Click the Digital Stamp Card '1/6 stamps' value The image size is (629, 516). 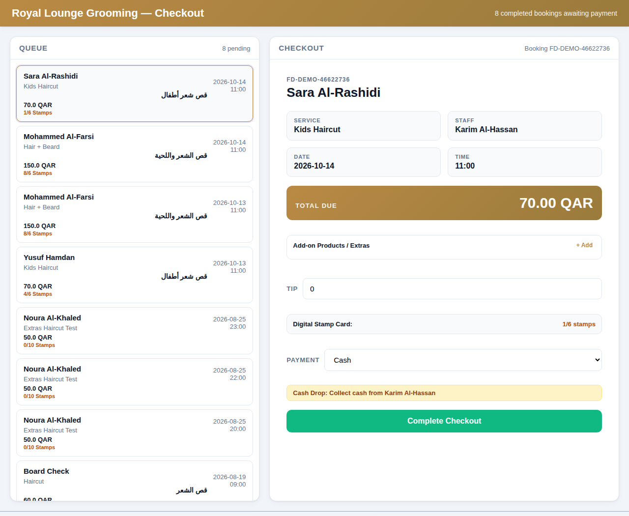[579, 324]
